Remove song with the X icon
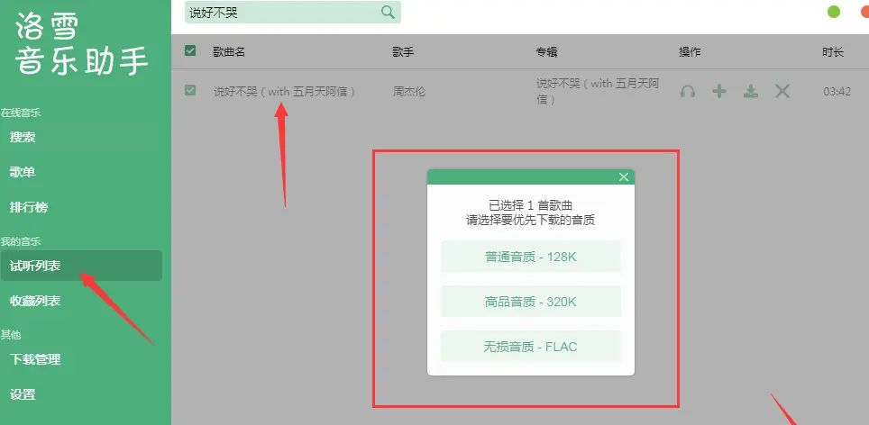Image resolution: width=869 pixels, height=425 pixels. [782, 91]
